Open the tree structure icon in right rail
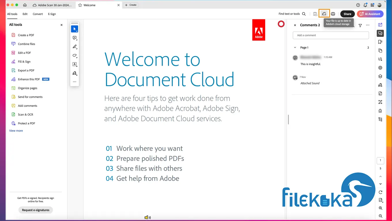 point(380,119)
